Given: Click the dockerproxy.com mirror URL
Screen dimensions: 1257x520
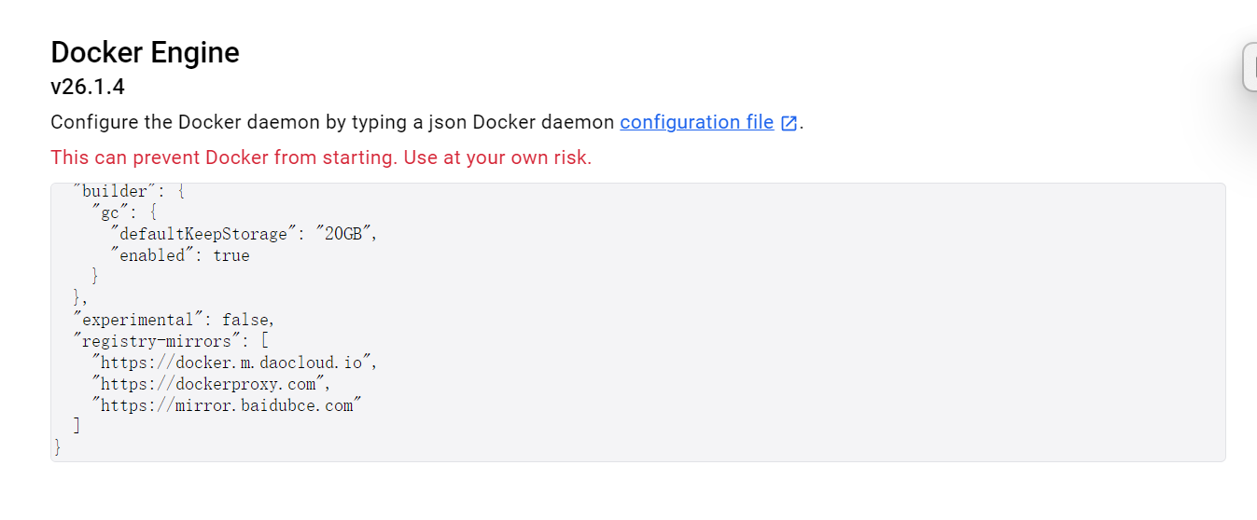Looking at the screenshot, I should (212, 384).
